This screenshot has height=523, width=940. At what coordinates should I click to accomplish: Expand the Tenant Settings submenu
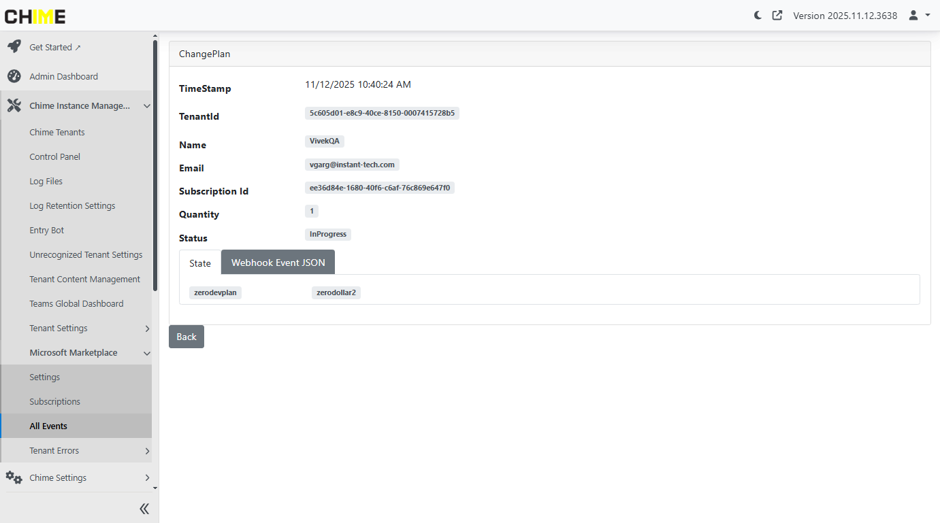(x=147, y=328)
